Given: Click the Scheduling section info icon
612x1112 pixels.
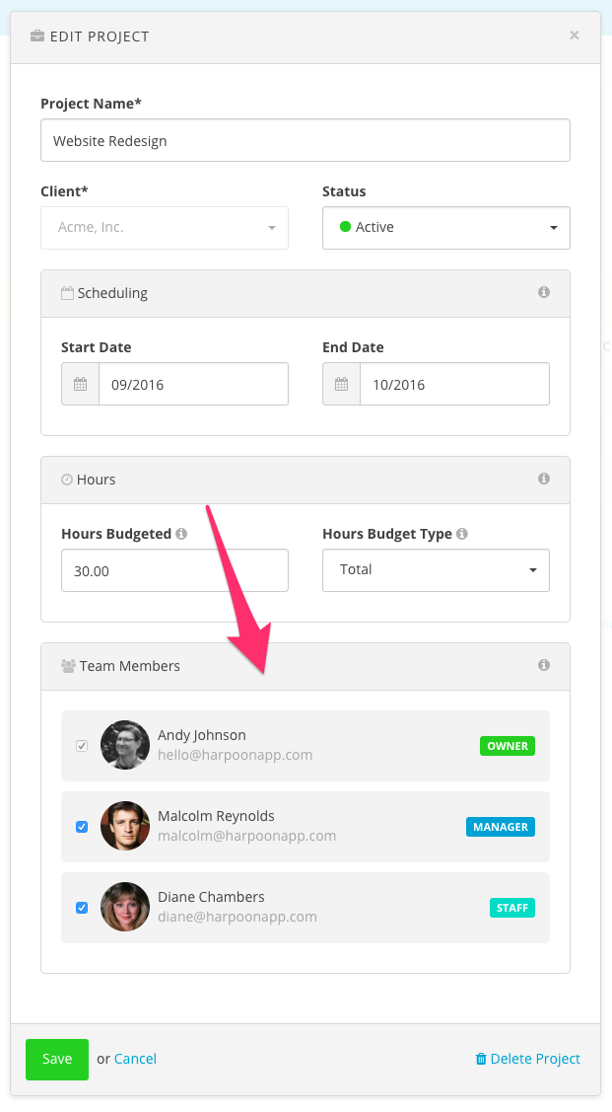Looking at the screenshot, I should (544, 293).
